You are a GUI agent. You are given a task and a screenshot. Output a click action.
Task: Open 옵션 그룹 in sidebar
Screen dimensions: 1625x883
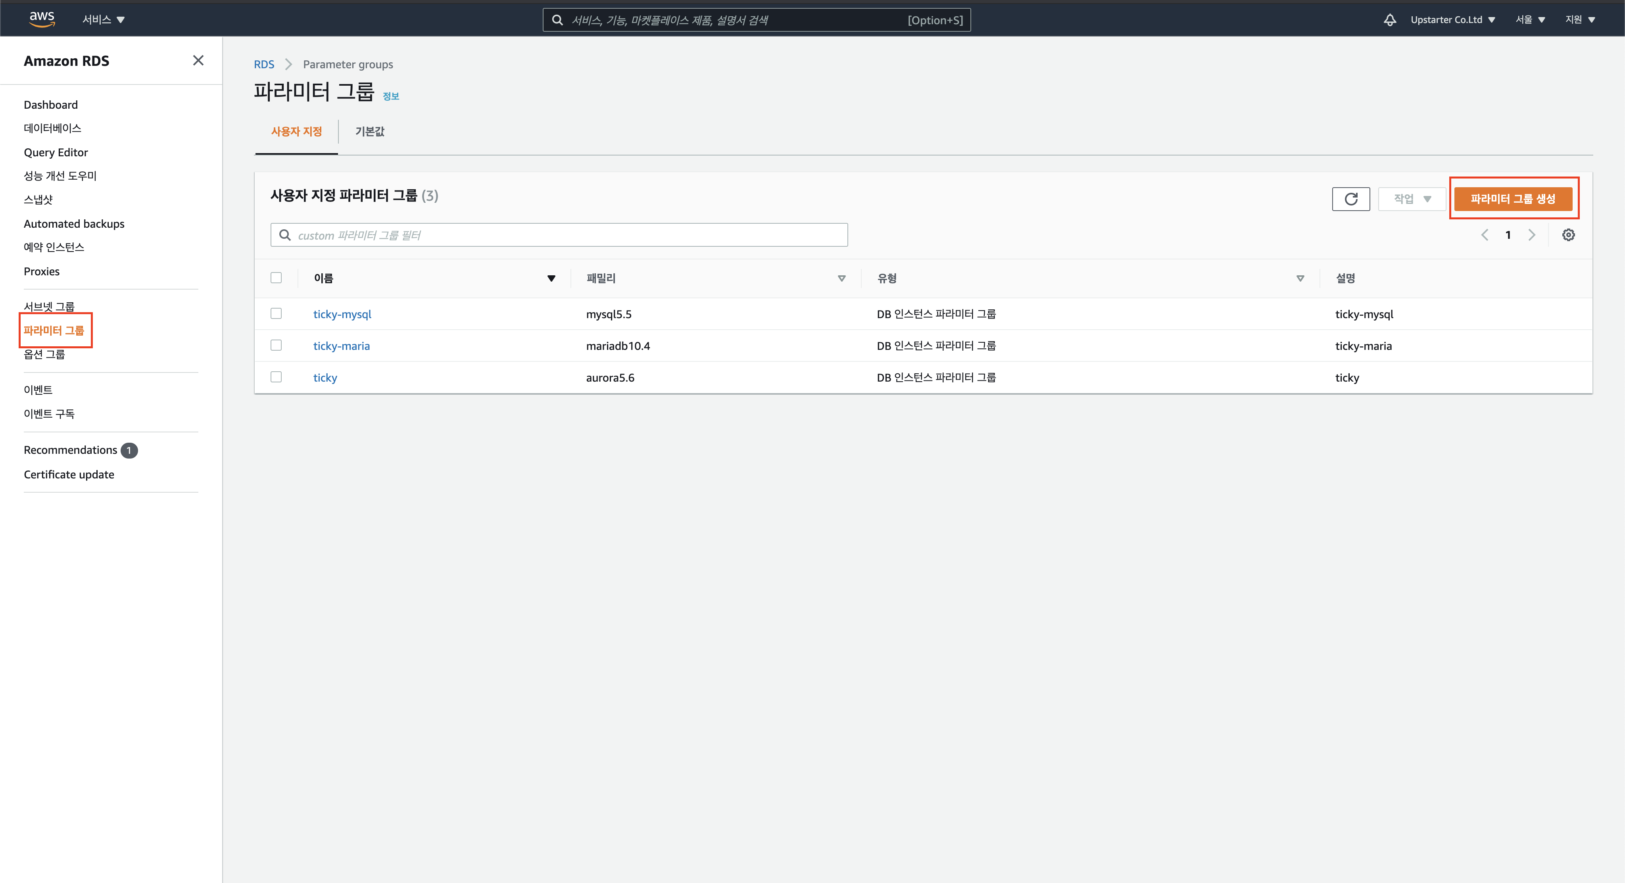(44, 355)
